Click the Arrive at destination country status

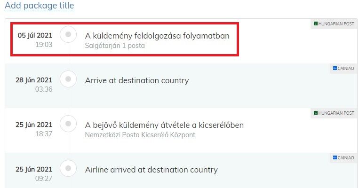coord(137,80)
